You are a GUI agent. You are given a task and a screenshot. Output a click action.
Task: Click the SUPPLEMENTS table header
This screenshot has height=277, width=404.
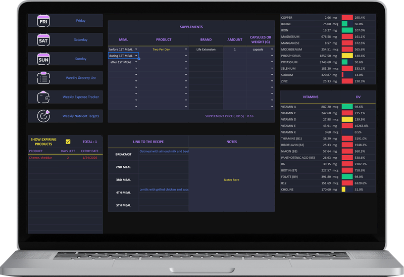coord(191,27)
